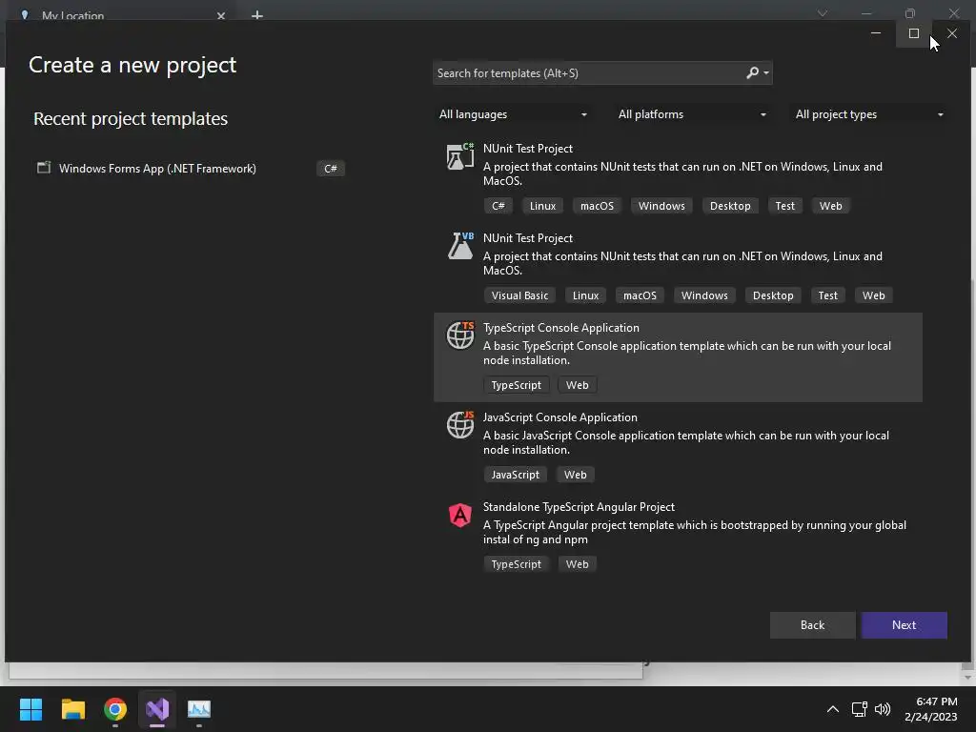Image resolution: width=976 pixels, height=732 pixels.
Task: Minimize the Create a new project dialog
Action: tap(876, 33)
